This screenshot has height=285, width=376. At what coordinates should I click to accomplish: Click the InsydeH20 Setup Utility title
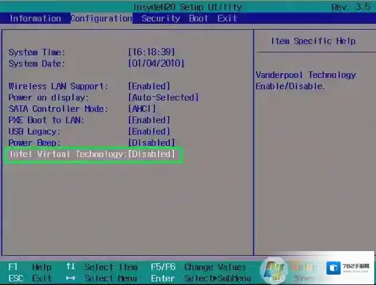point(188,7)
